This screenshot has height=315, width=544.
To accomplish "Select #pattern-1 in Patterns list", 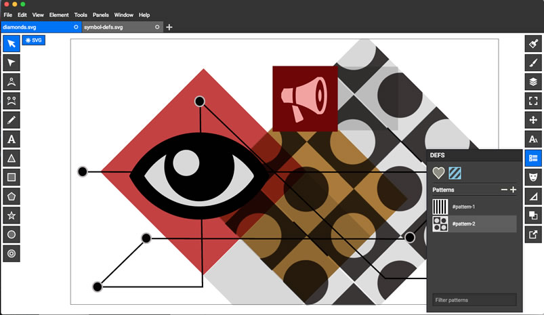I will 474,207.
